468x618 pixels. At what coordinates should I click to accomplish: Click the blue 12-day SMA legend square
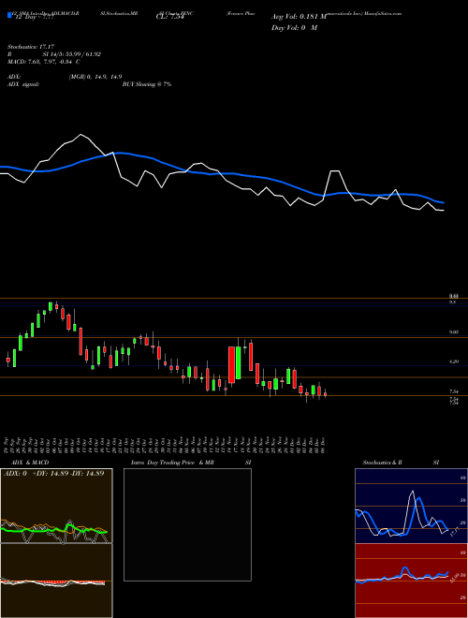[x=9, y=15]
